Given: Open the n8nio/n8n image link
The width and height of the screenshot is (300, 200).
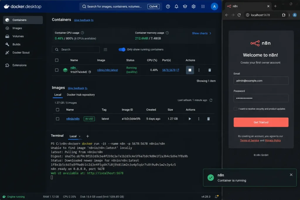Looking at the screenshot, I should click(x=73, y=119).
